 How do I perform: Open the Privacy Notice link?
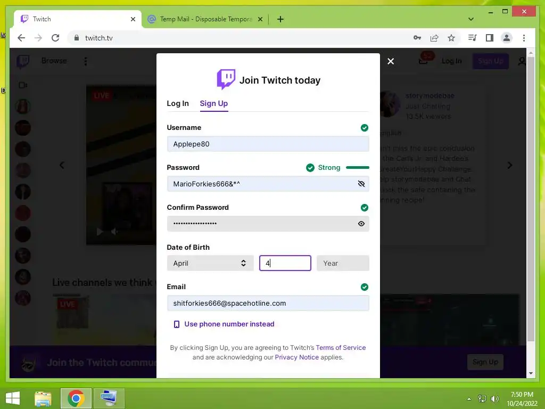pos(296,357)
